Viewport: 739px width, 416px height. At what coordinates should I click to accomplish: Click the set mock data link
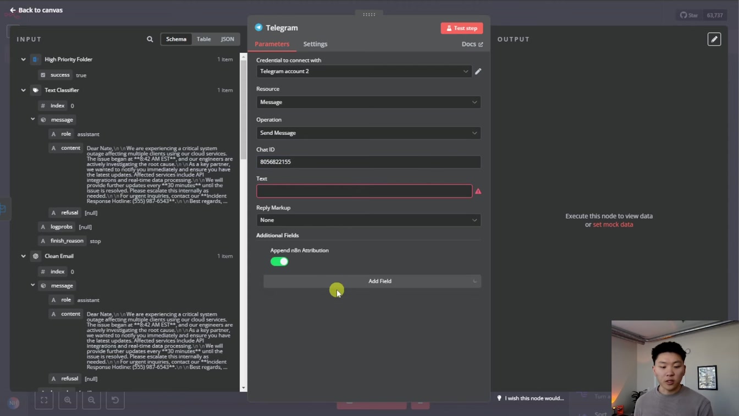(613, 225)
